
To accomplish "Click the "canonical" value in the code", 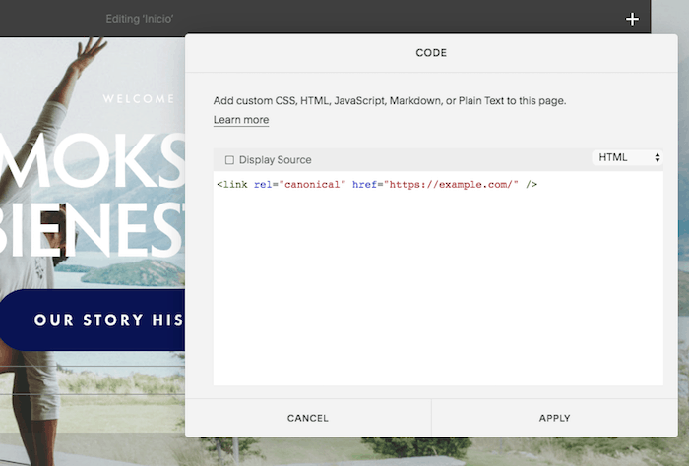I will tap(316, 184).
